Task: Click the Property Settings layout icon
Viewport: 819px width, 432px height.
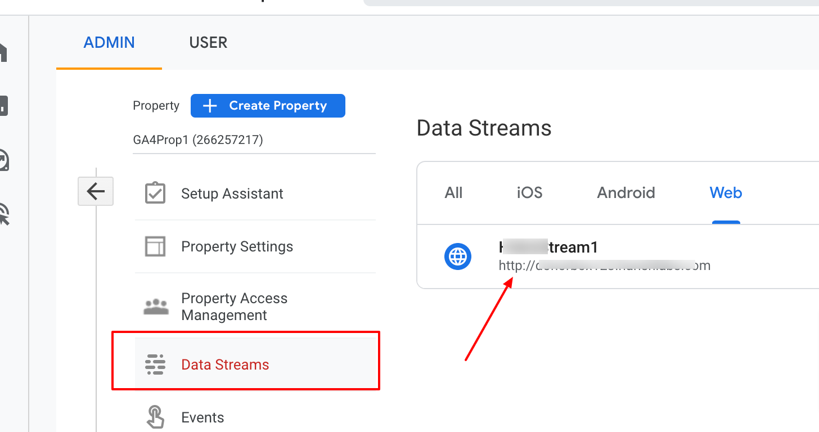Action: point(155,246)
